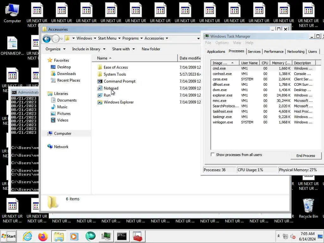Click Command Prompt taskbar icon

coord(122,236)
